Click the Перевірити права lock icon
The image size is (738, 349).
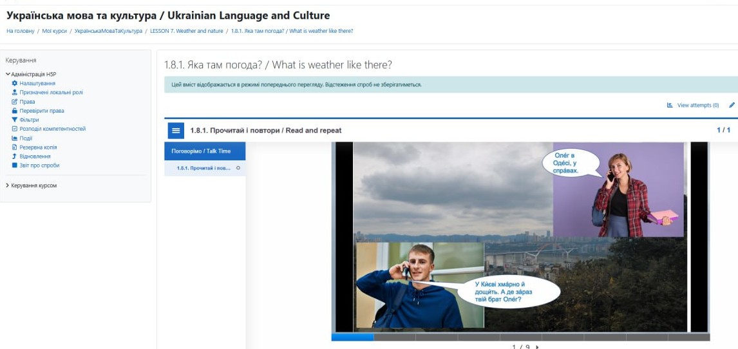coord(15,111)
